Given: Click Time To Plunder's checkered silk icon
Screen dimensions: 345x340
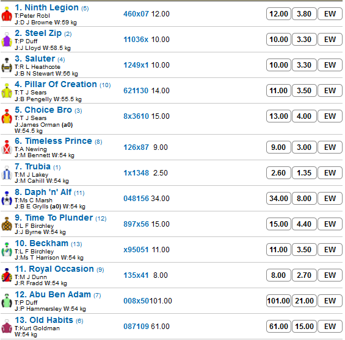Looking at the screenshot, I should (7, 224).
